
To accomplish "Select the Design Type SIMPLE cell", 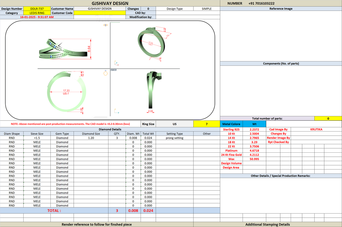I will tap(206, 9).
